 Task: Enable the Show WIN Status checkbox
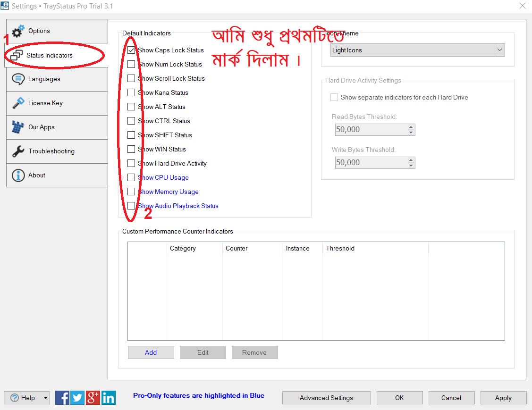click(131, 149)
